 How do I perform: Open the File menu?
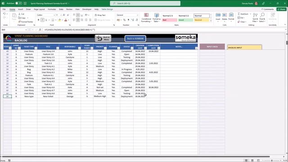coord(4,9)
